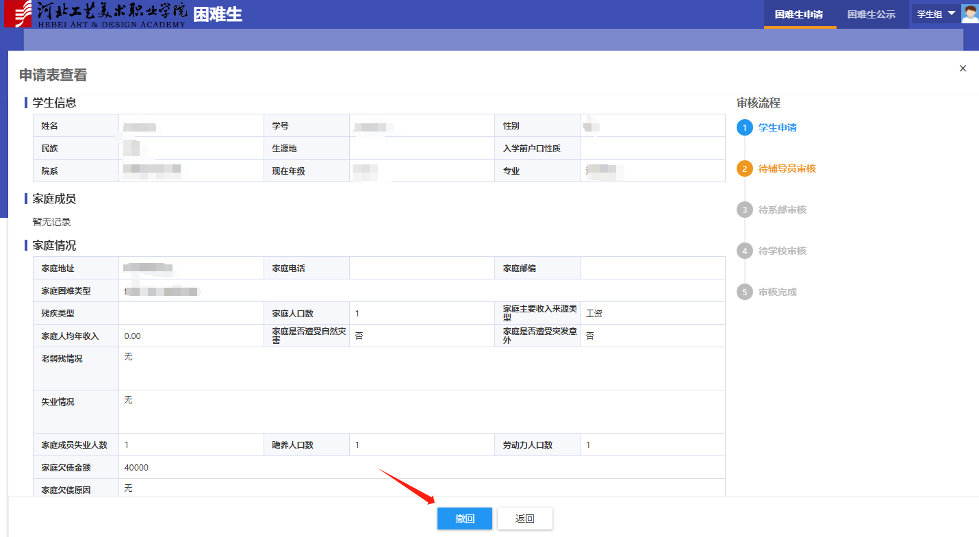Click step 1 circle in review flow
Viewport: 979px width, 537px height.
click(744, 127)
